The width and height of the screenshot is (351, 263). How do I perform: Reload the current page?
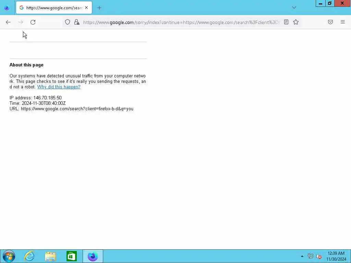coord(33,22)
